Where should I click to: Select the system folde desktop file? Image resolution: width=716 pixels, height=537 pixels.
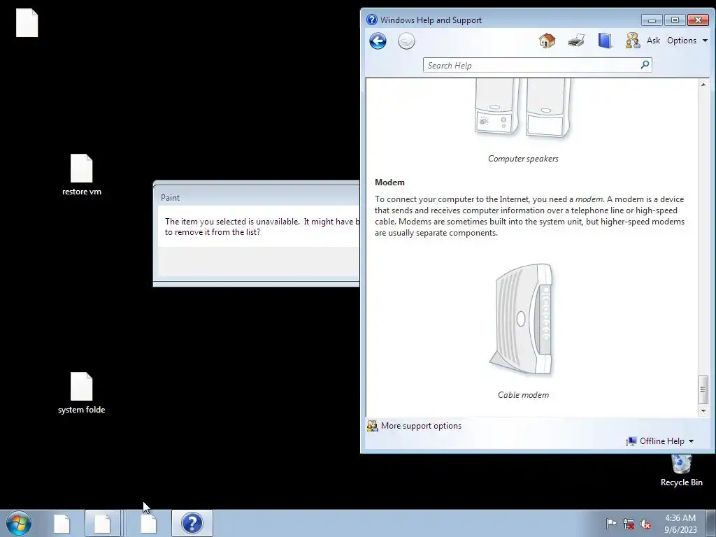tap(82, 394)
